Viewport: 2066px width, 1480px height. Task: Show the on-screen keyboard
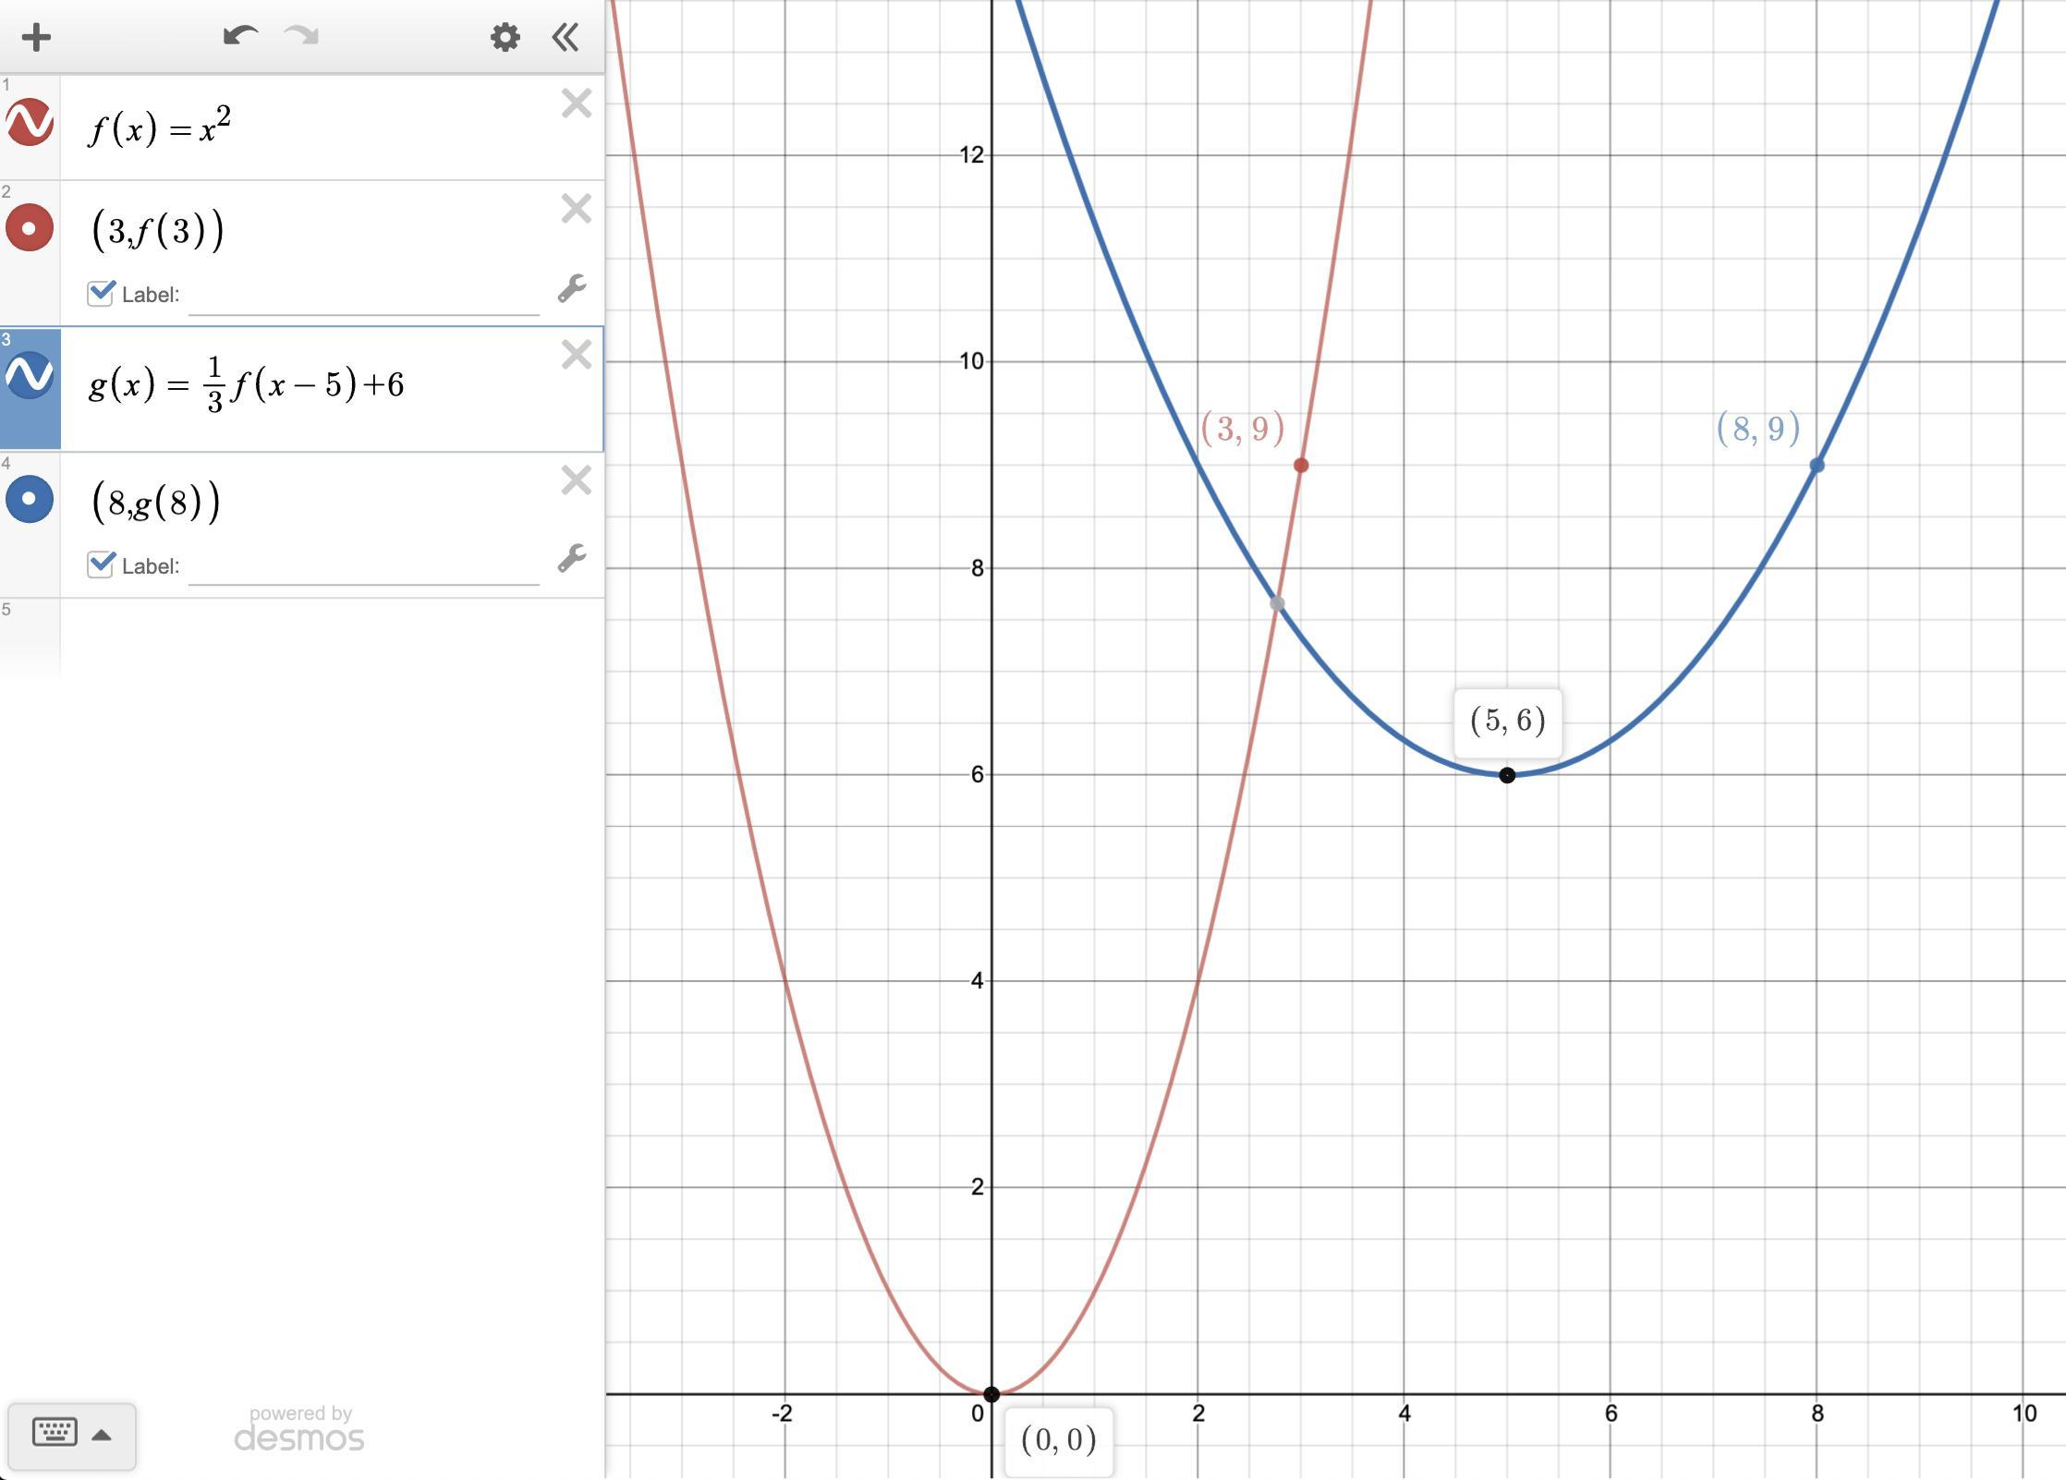pos(55,1433)
